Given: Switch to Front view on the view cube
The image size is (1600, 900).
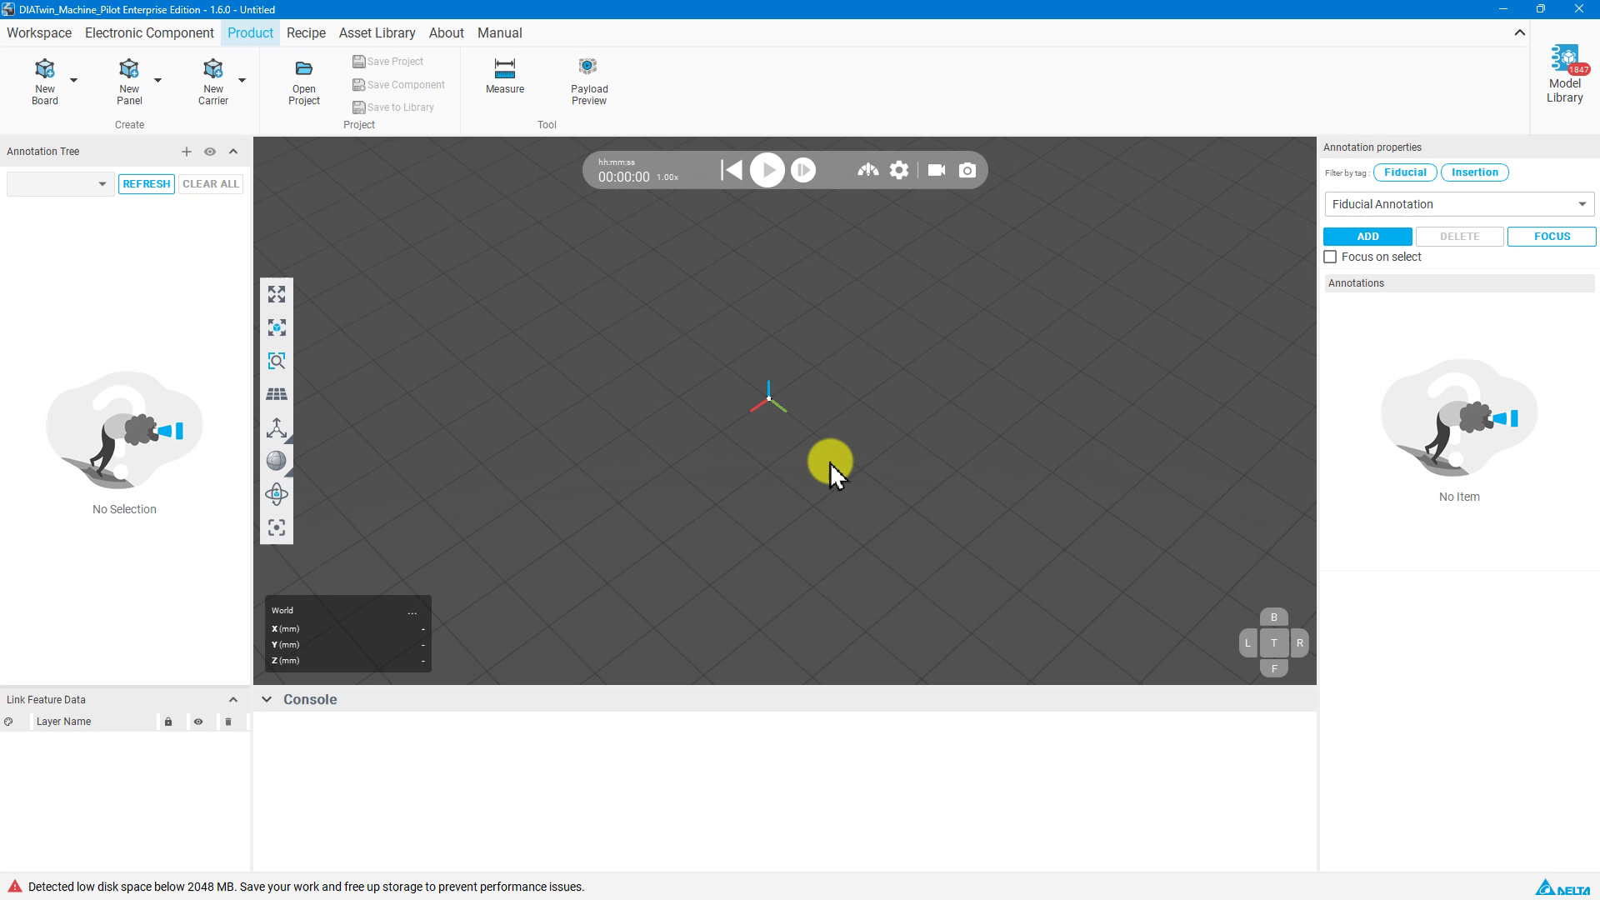Looking at the screenshot, I should pos(1273,668).
